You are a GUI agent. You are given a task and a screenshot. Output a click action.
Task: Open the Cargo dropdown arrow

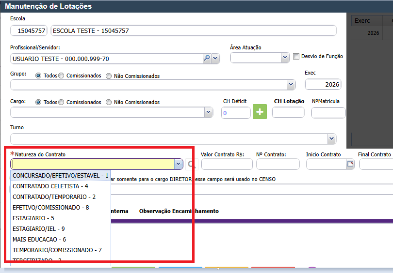click(x=208, y=112)
